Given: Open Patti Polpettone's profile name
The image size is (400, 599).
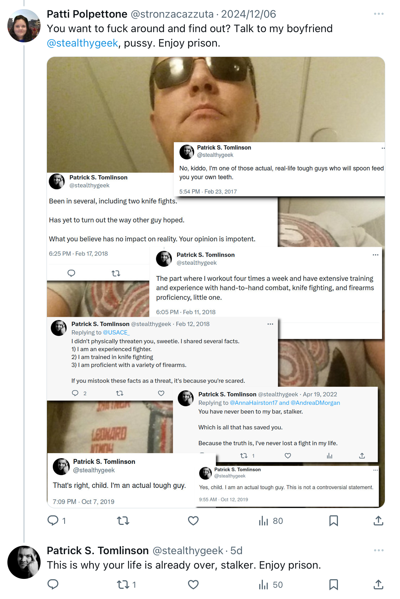Looking at the screenshot, I should pyautogui.click(x=87, y=14).
